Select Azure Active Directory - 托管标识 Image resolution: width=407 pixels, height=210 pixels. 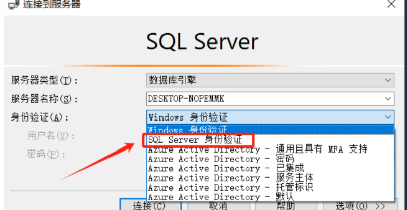tap(270, 187)
